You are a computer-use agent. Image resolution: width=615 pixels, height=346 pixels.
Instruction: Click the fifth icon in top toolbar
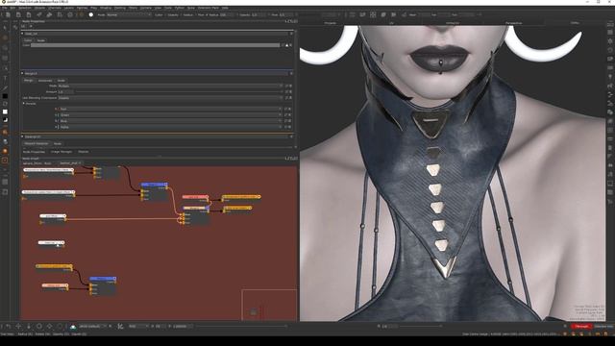pos(49,15)
